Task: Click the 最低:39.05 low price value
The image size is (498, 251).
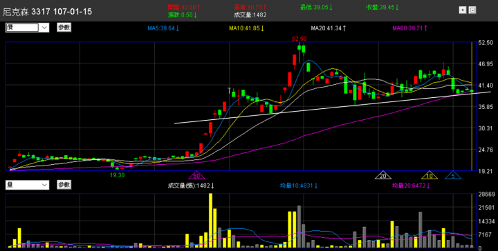Action: click(x=316, y=7)
